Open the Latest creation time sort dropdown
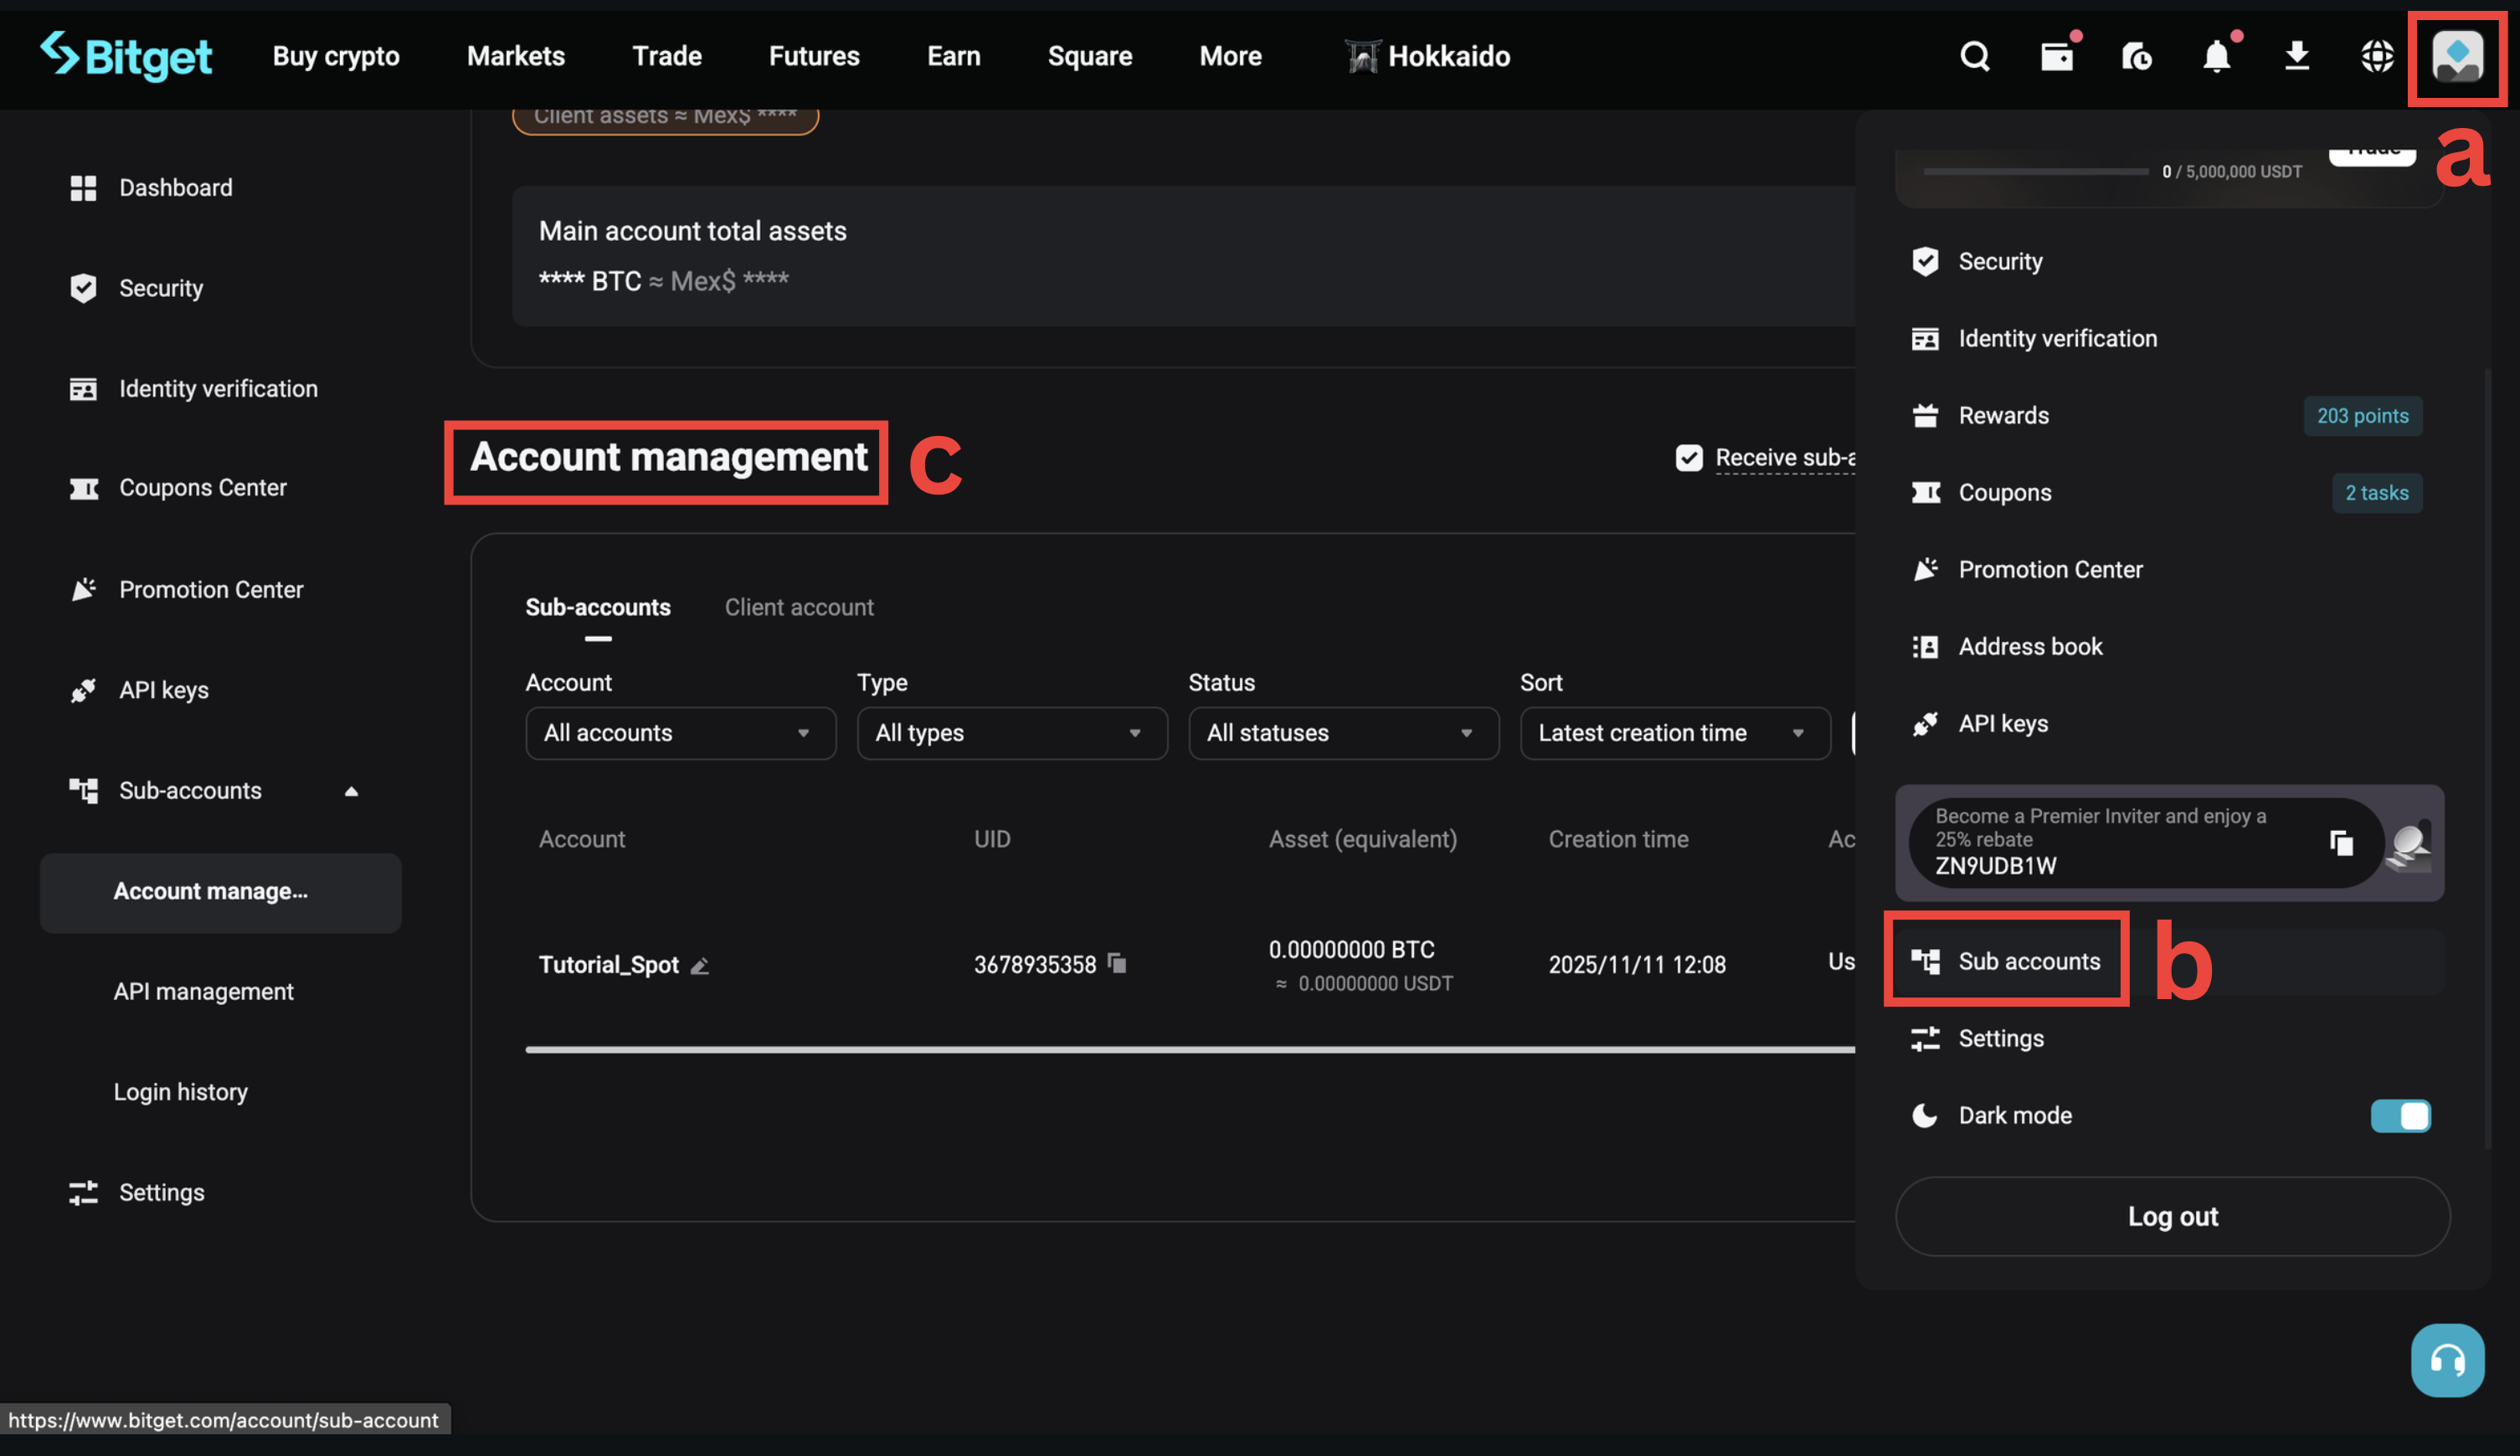The width and height of the screenshot is (2520, 1456). click(x=1675, y=734)
